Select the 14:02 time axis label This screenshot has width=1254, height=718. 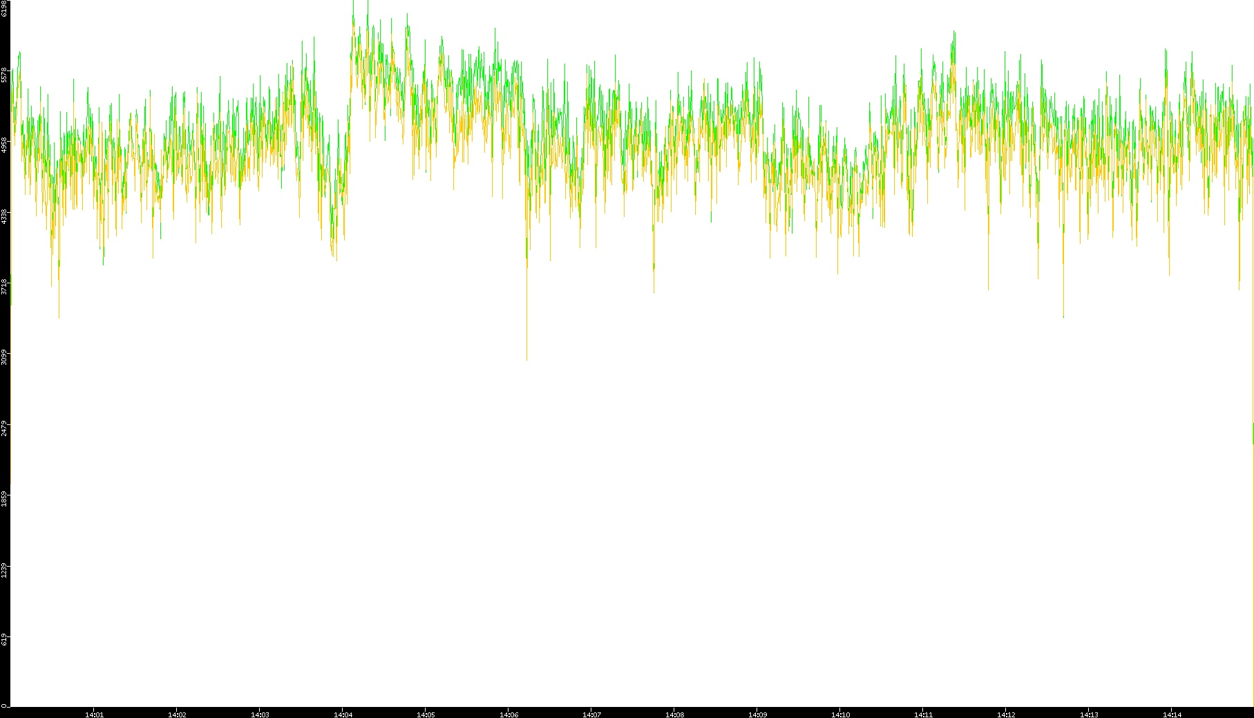pyautogui.click(x=177, y=714)
